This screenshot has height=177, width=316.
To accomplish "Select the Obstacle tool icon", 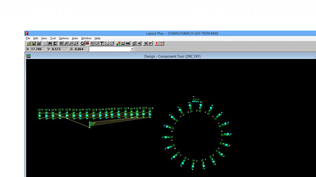I will 97,43.
